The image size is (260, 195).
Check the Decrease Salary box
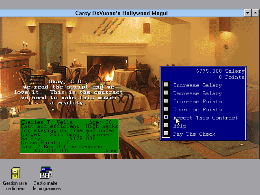(x=166, y=93)
